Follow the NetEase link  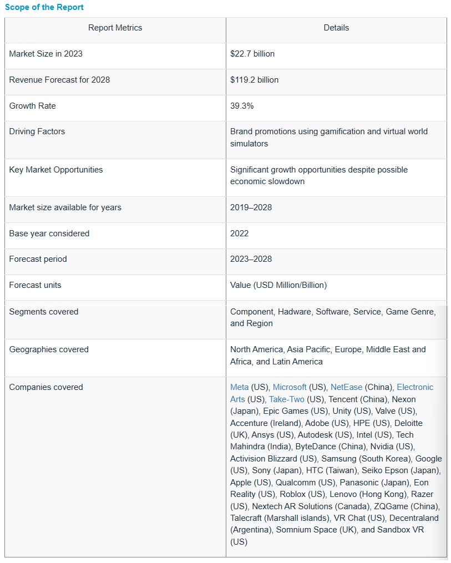(x=346, y=387)
